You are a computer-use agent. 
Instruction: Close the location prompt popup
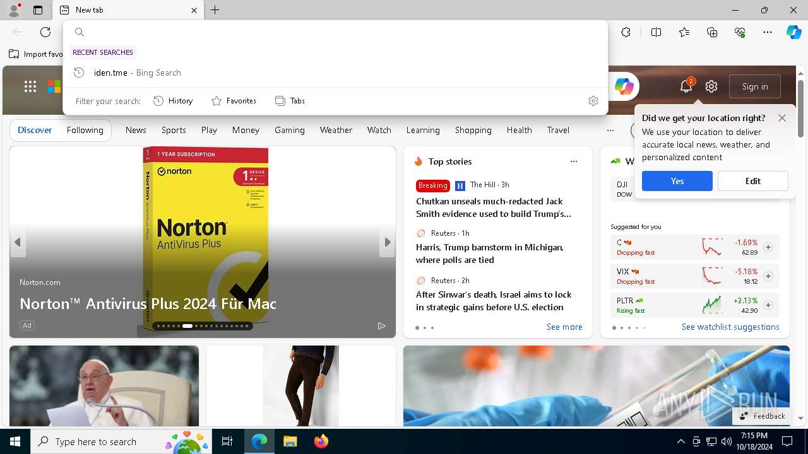pos(782,118)
